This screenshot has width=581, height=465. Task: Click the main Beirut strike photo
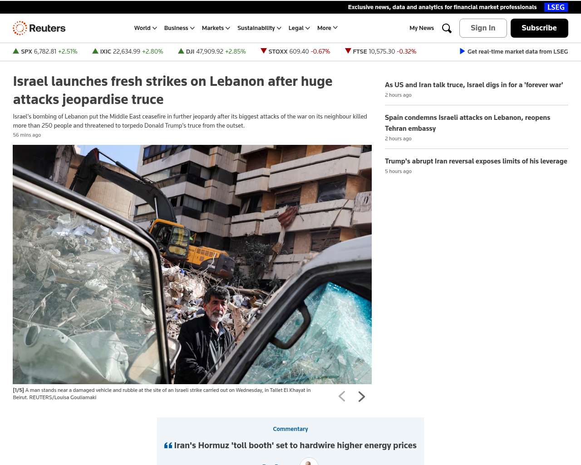pyautogui.click(x=192, y=264)
